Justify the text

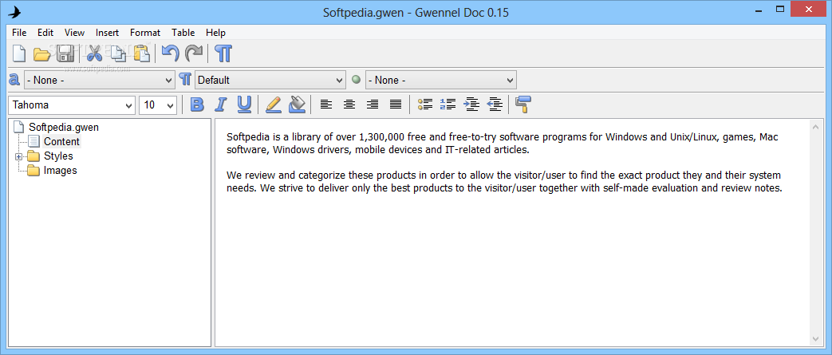396,105
